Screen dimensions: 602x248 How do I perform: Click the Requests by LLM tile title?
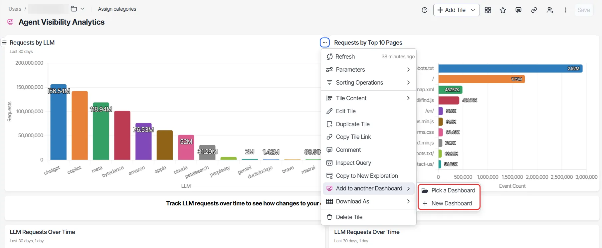click(32, 43)
